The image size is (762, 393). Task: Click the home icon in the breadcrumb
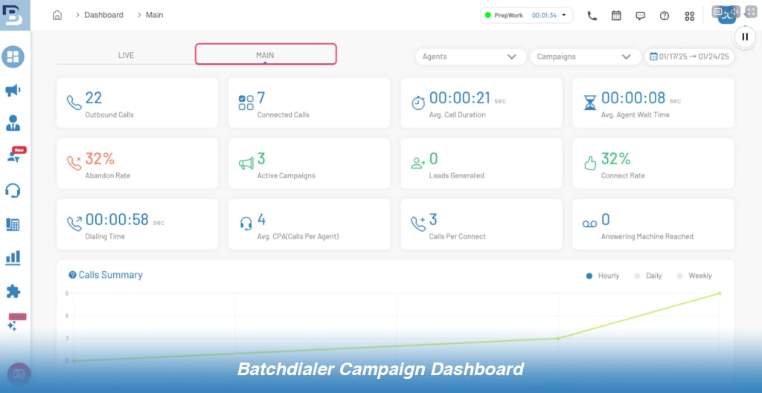pyautogui.click(x=57, y=15)
